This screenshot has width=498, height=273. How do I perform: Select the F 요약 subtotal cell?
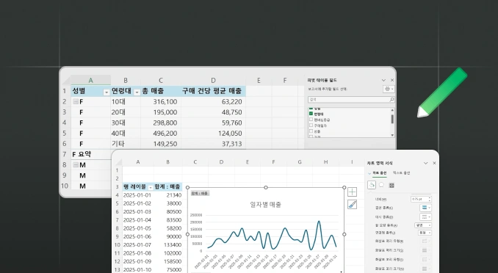[x=90, y=154]
